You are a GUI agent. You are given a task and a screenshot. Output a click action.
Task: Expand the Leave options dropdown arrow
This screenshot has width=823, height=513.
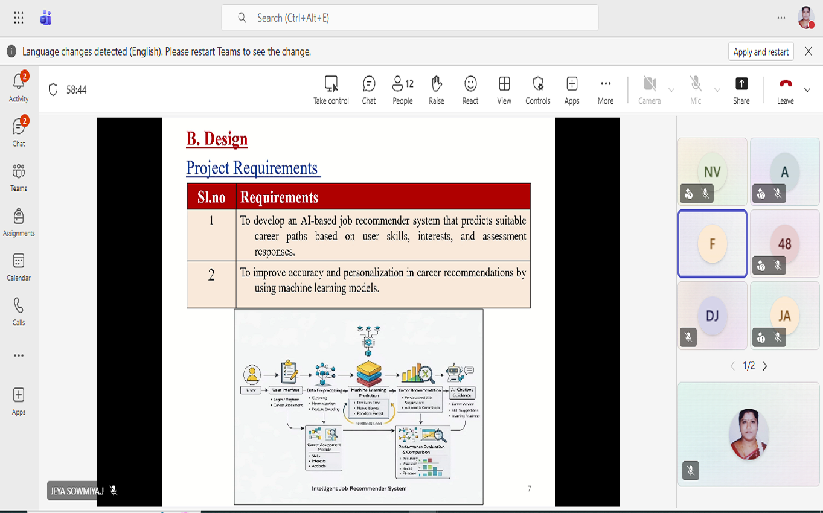click(807, 90)
